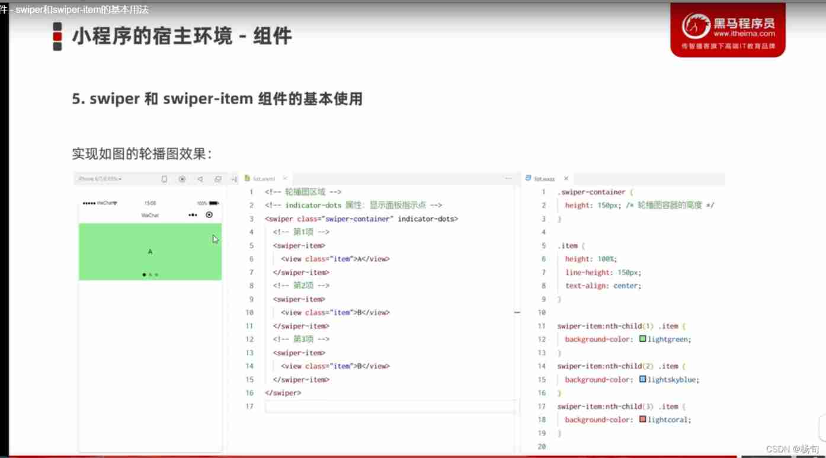The width and height of the screenshot is (826, 458).
Task: Click the "text-align: center" declaration
Action: coord(603,286)
